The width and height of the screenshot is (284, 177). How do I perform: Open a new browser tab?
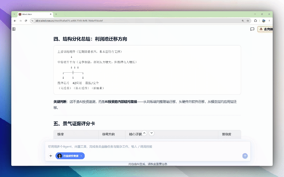56,14
